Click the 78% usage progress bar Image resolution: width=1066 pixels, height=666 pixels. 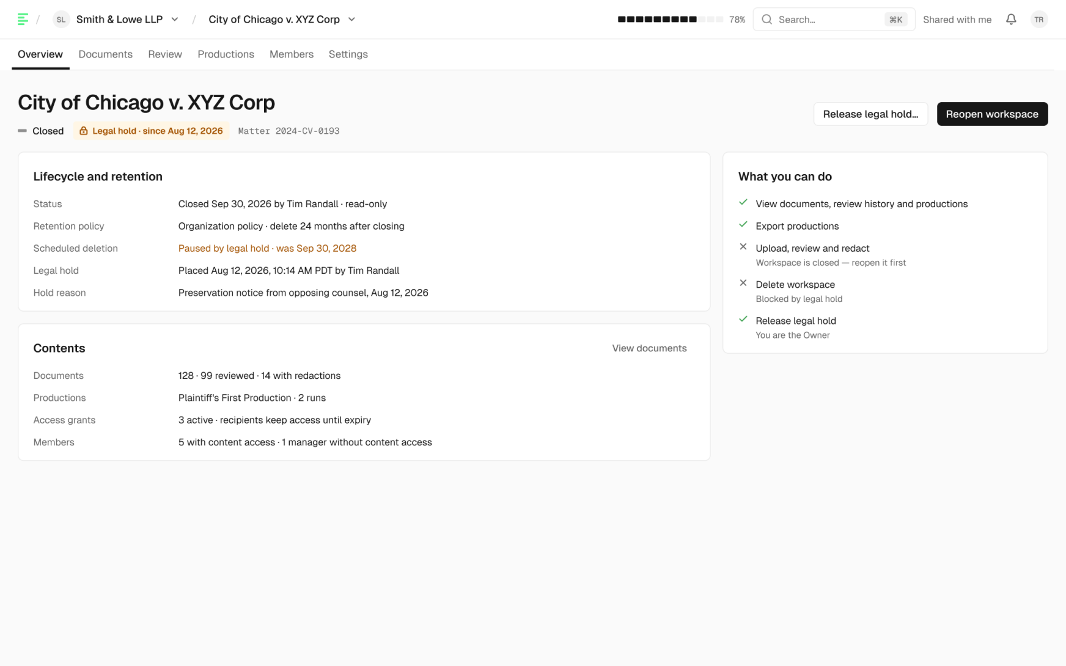click(x=670, y=20)
